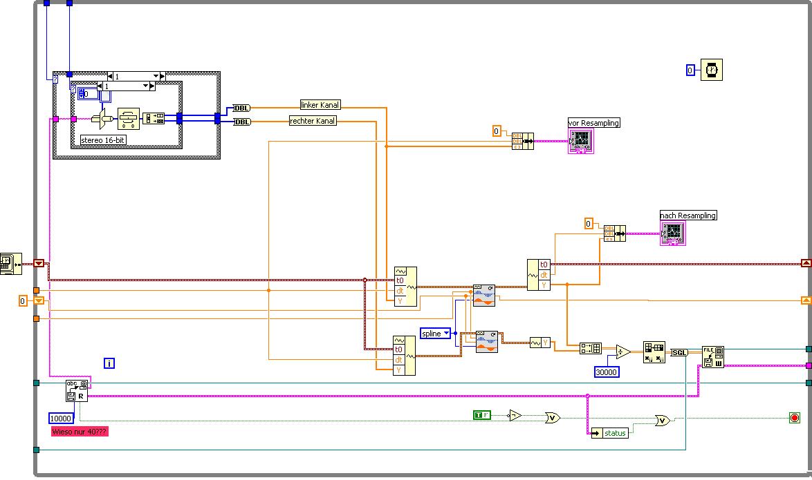The height and width of the screenshot is (480, 812).
Task: Click the DBL conversion for rechter Kanal
Action: pos(242,122)
